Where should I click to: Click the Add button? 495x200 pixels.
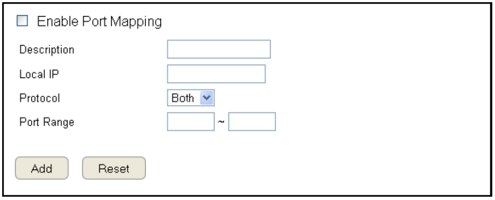point(42,168)
